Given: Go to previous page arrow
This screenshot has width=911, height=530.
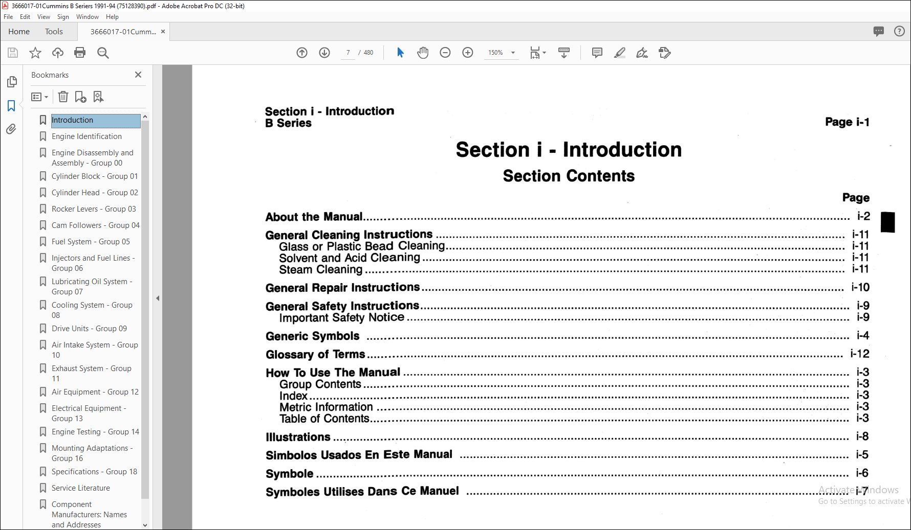Looking at the screenshot, I should tap(302, 53).
